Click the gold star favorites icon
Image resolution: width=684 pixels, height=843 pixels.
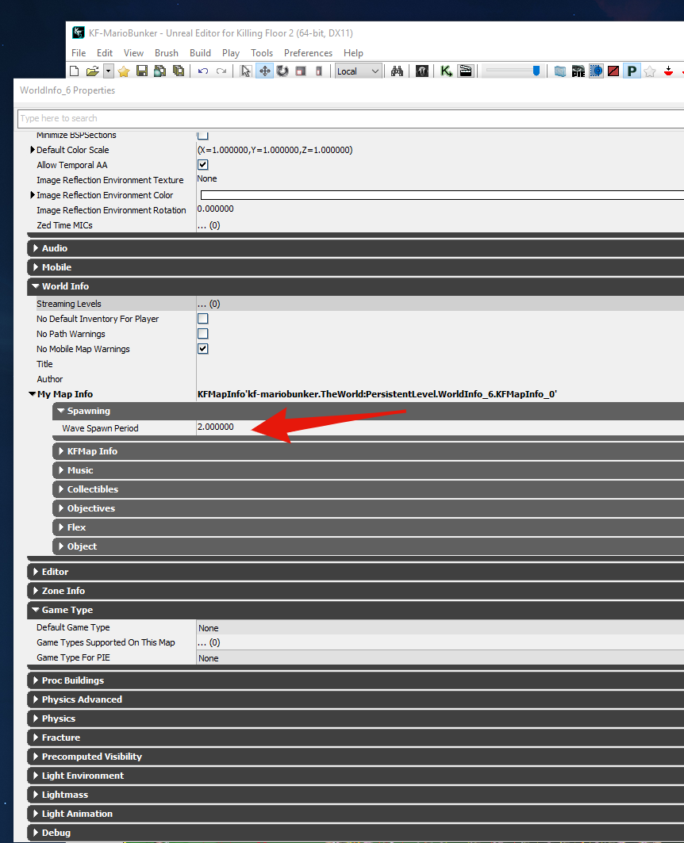[x=125, y=71]
